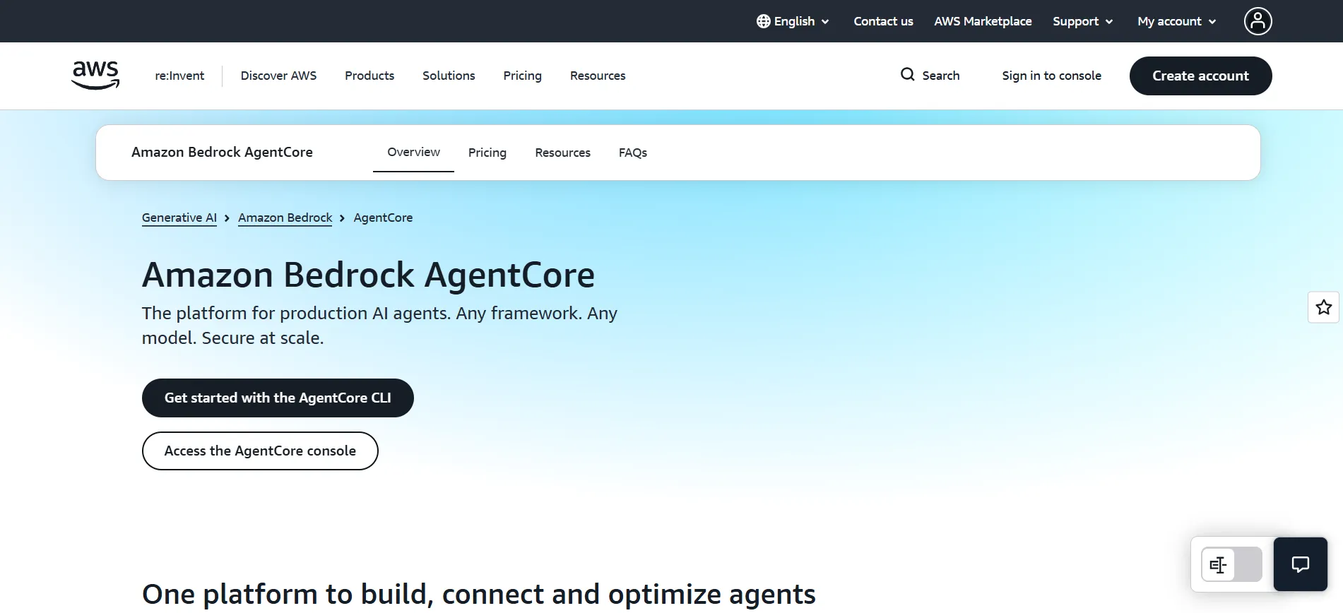Expand the My account dropdown
1343x613 pixels.
pos(1176,21)
